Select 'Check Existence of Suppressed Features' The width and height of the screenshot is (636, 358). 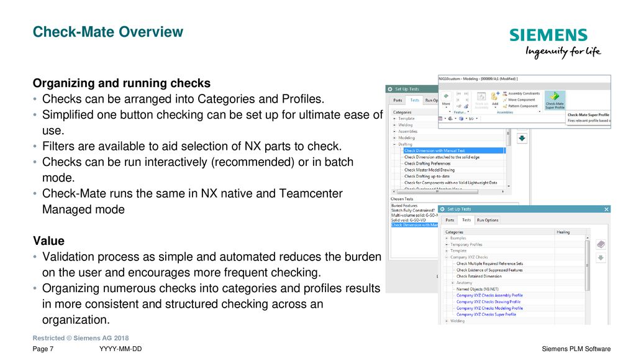(x=489, y=270)
